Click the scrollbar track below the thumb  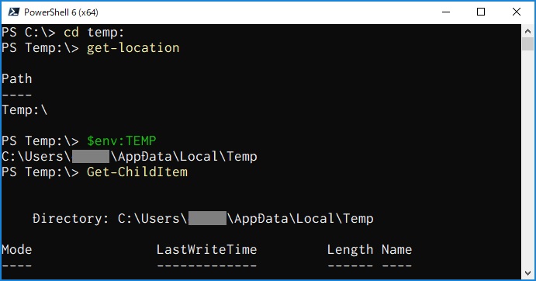click(x=527, y=158)
